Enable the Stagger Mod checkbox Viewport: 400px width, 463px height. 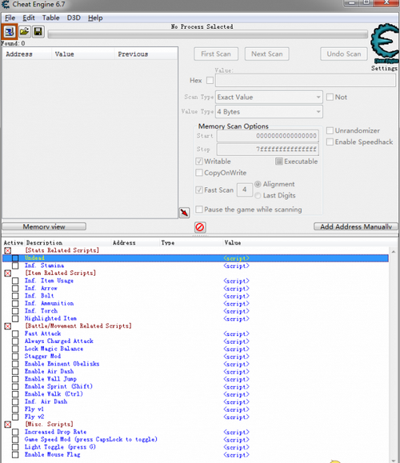tap(15, 357)
